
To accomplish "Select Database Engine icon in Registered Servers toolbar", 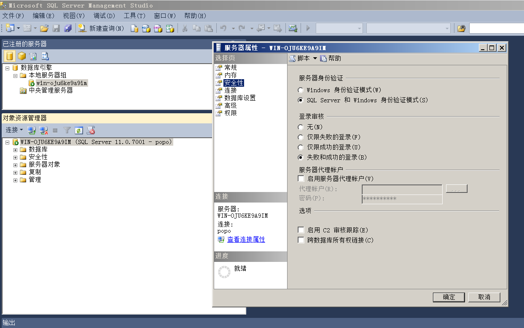I will coord(10,56).
